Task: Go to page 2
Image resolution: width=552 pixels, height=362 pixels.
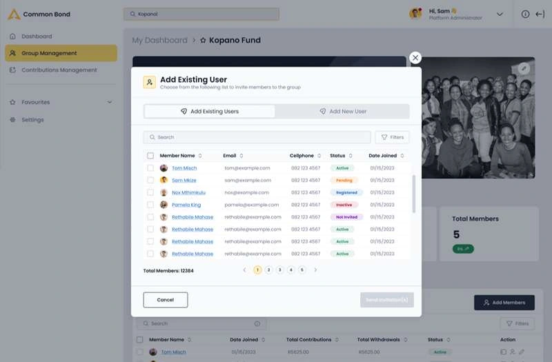Action: (268, 270)
